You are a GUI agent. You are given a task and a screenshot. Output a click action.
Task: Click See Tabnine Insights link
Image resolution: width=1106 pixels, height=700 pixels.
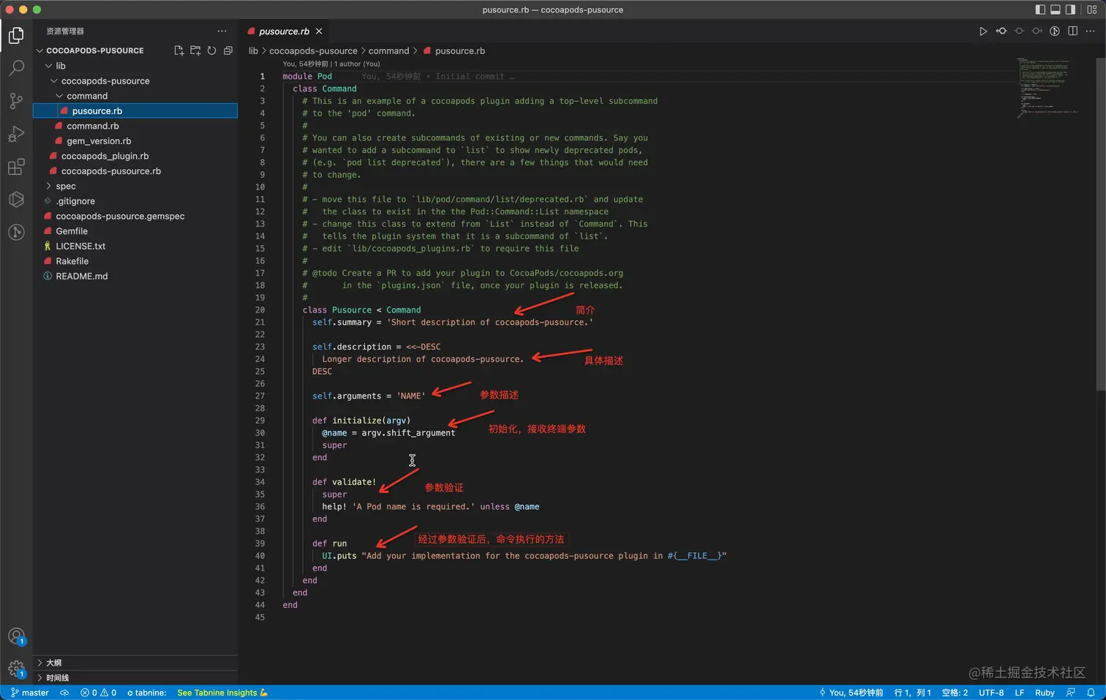pos(222,693)
